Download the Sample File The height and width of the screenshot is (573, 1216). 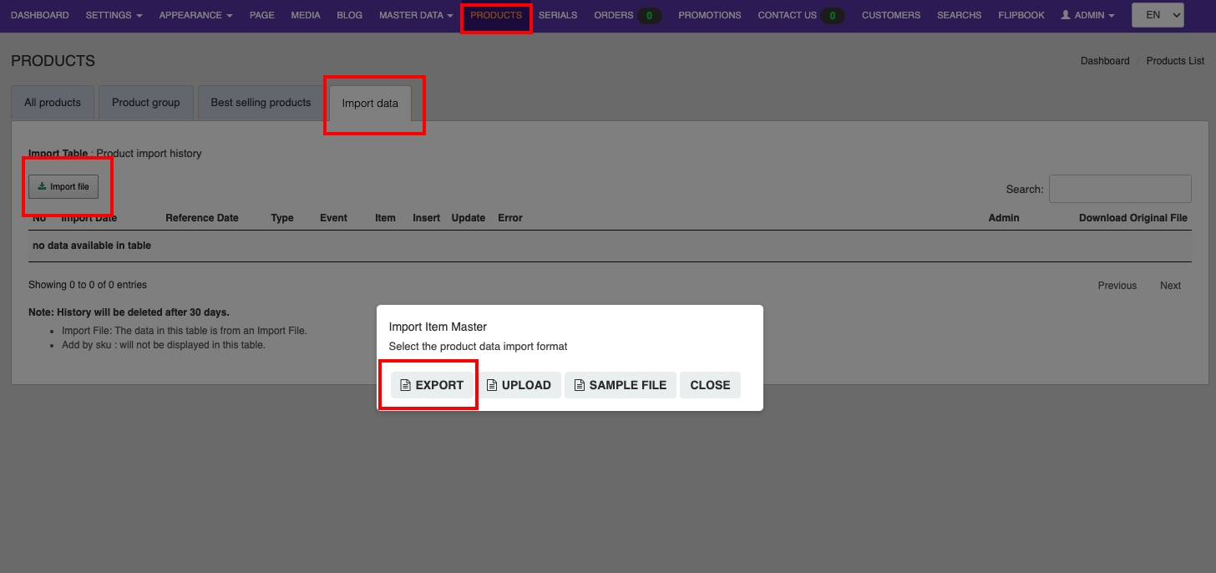[620, 385]
